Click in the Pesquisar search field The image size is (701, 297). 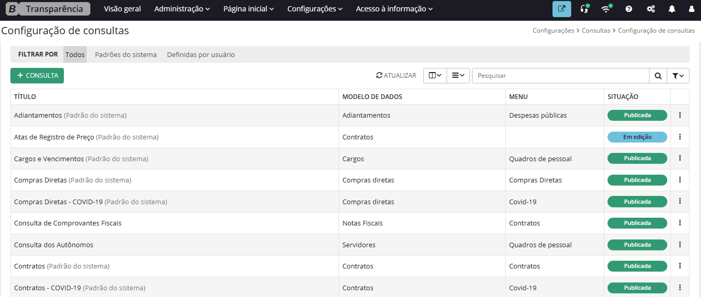point(560,76)
